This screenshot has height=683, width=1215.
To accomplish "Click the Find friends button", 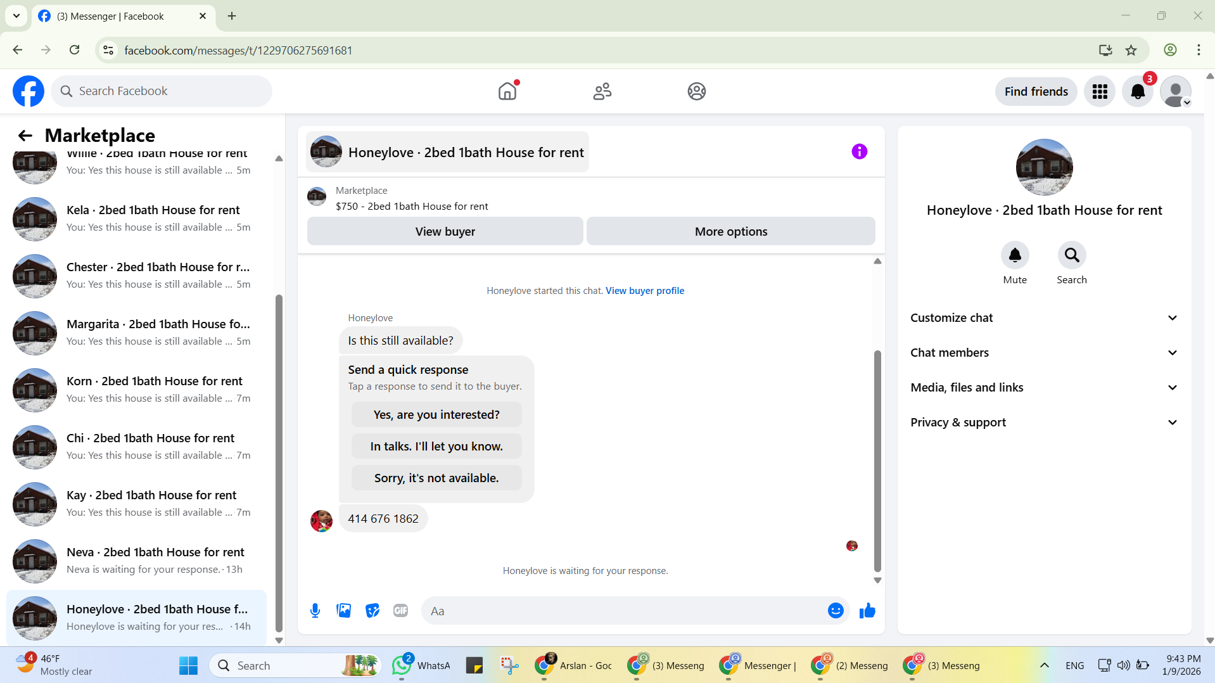I will [1036, 92].
